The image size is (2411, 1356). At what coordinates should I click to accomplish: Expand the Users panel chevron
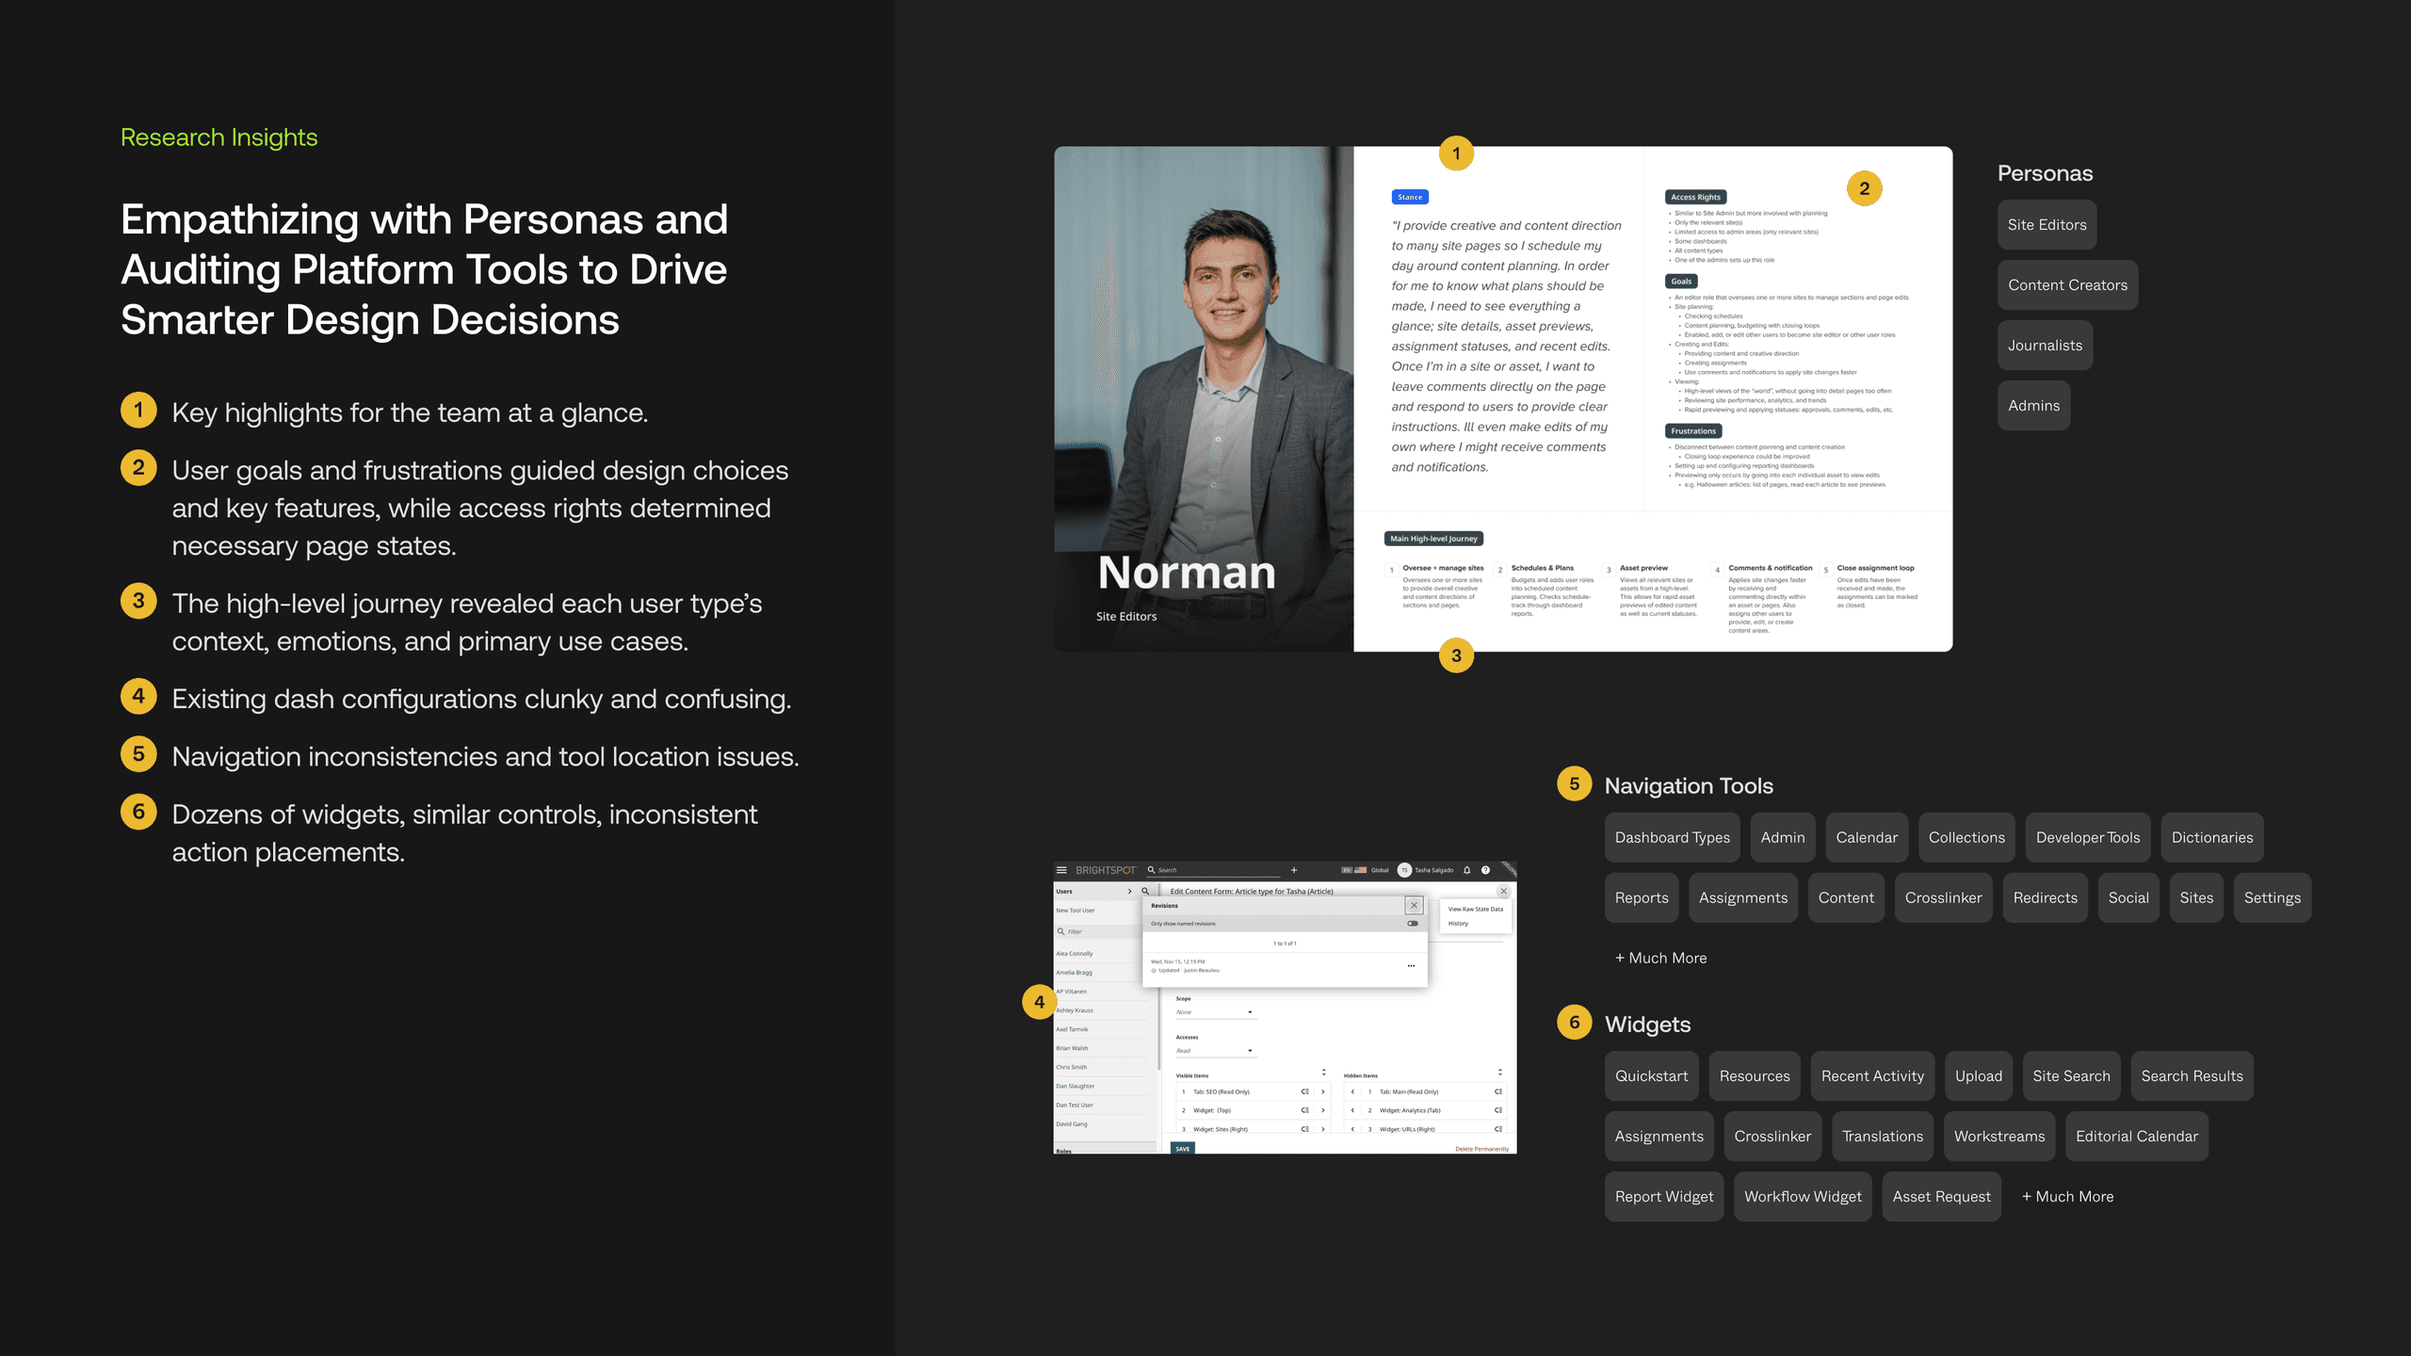[1129, 891]
